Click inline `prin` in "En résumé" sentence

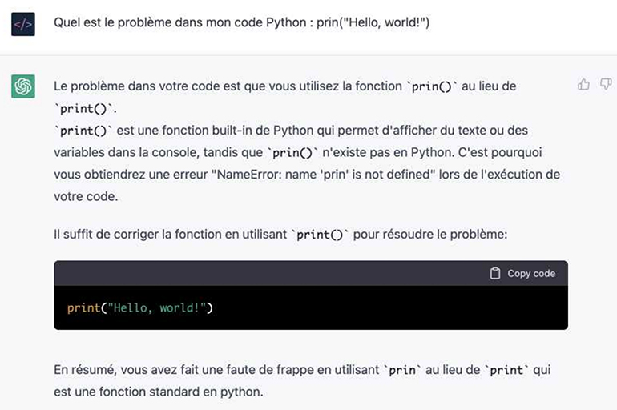click(402, 370)
